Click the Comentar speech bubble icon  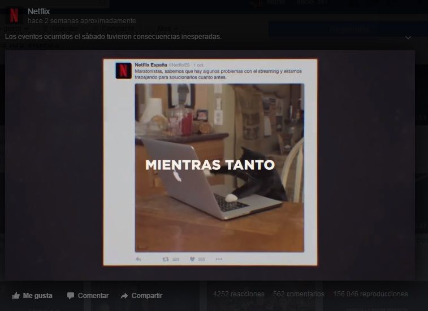pyautogui.click(x=71, y=296)
